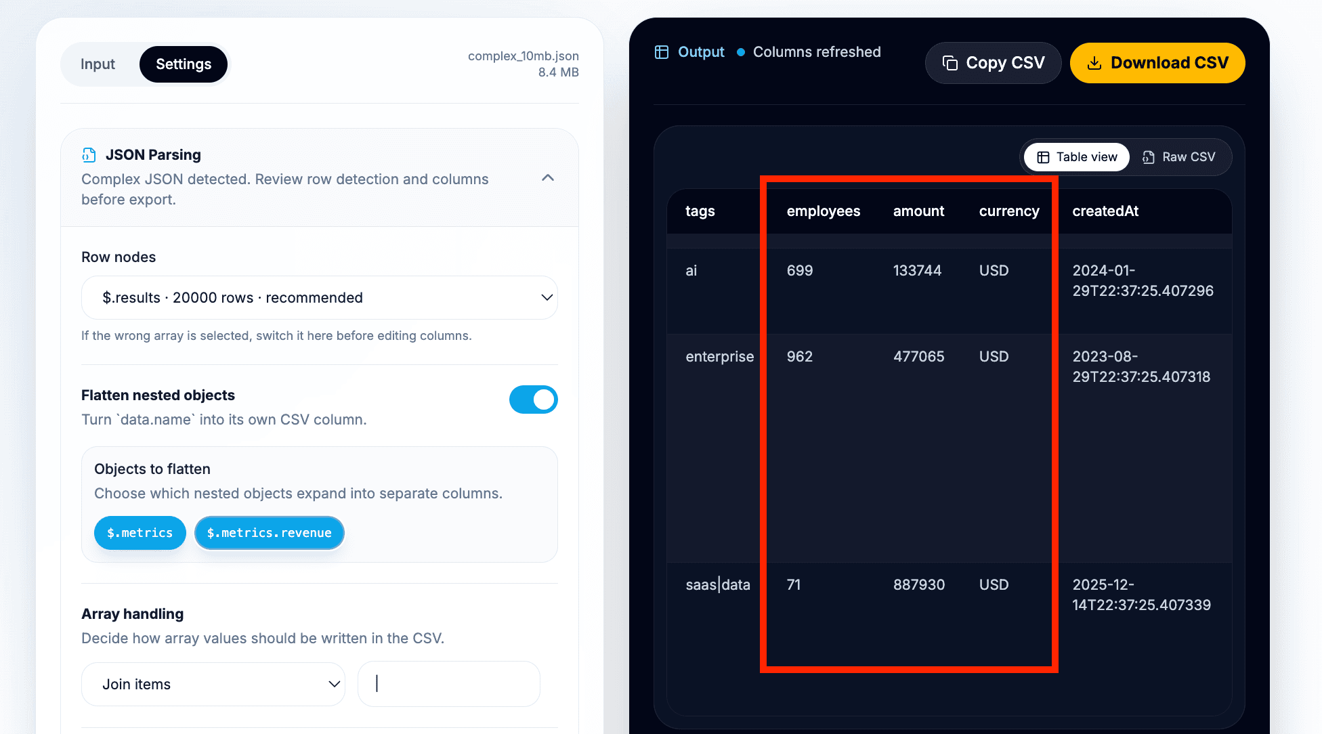Click the tags column header
The width and height of the screenshot is (1322, 734).
pos(700,211)
